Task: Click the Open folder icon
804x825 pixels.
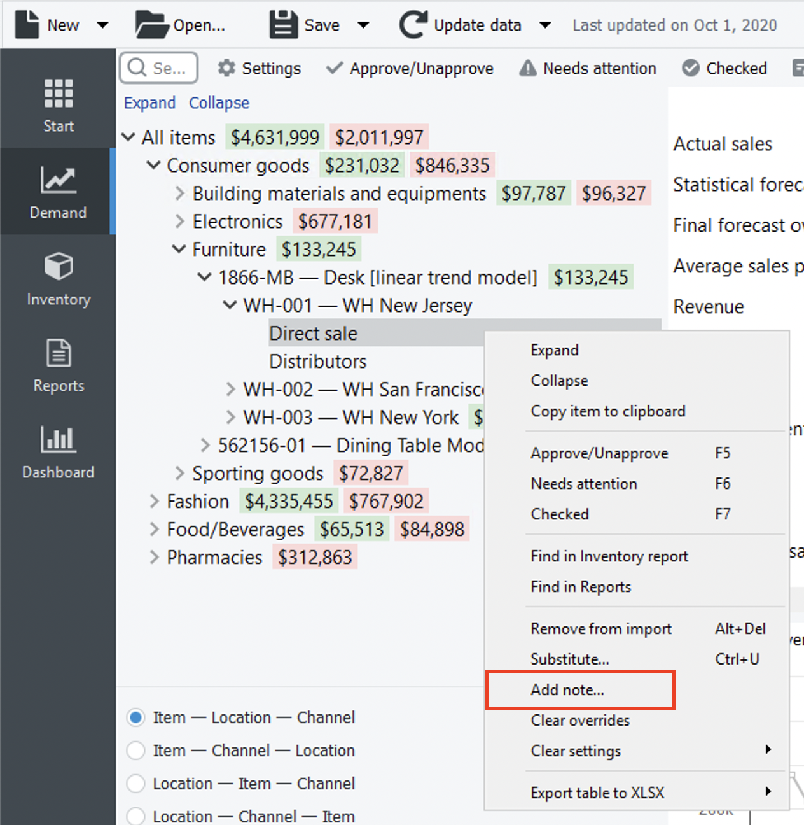Action: (151, 25)
